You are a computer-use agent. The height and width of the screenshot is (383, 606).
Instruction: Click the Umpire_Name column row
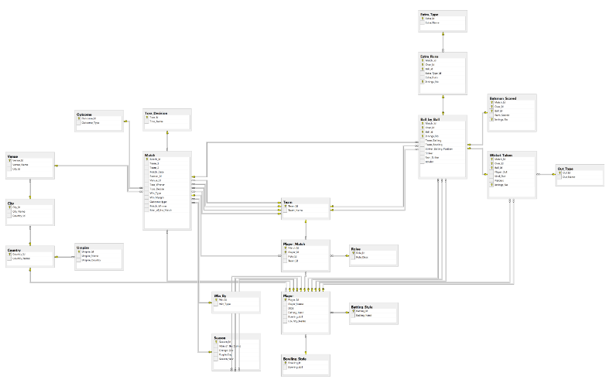[x=99, y=256]
